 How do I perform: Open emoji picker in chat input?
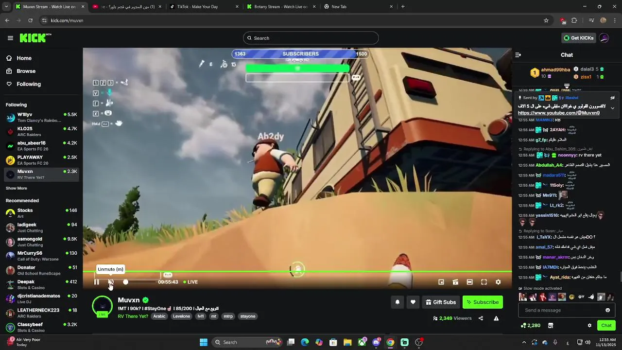pyautogui.click(x=607, y=310)
